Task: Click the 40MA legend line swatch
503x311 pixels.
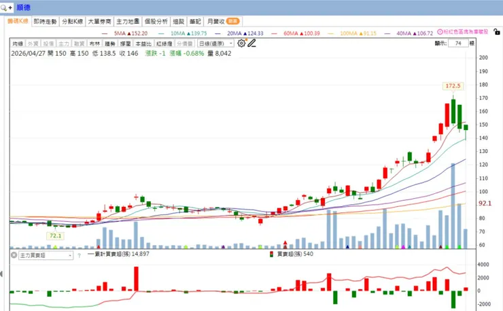Action: coord(387,33)
